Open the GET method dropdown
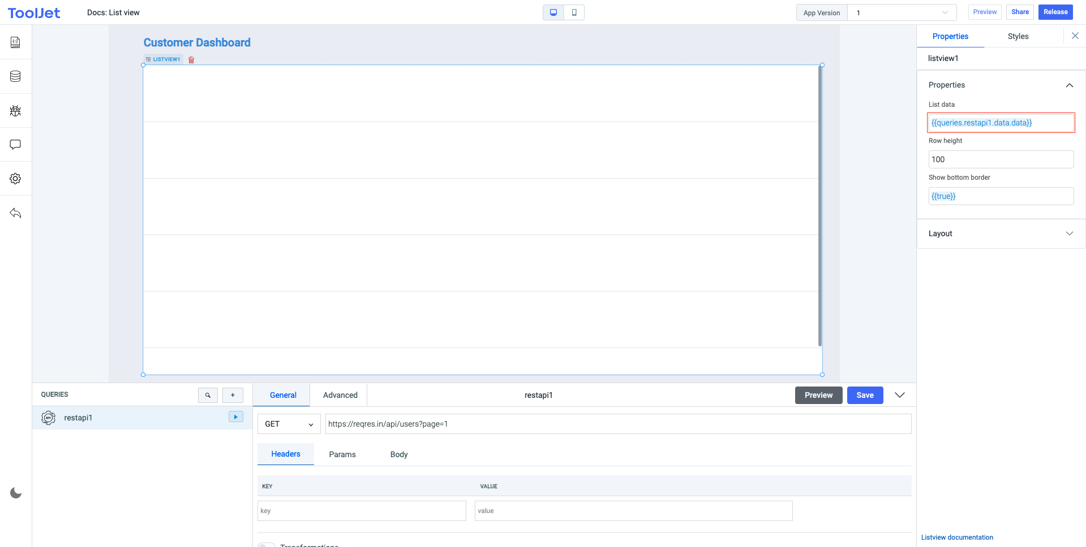The width and height of the screenshot is (1086, 547). click(289, 424)
